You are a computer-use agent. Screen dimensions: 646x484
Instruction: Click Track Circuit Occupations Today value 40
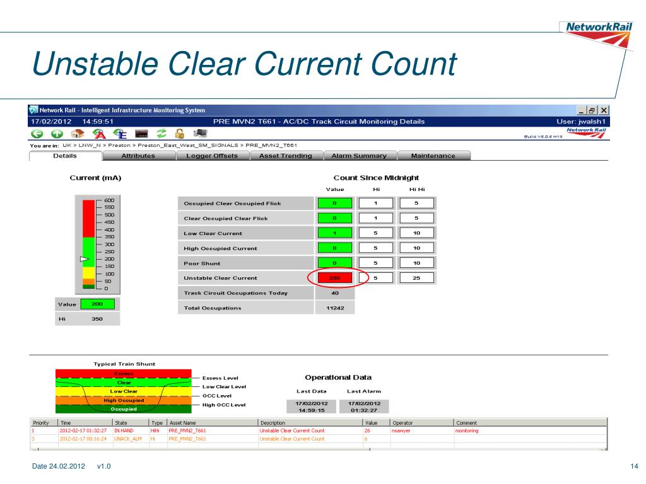335,293
